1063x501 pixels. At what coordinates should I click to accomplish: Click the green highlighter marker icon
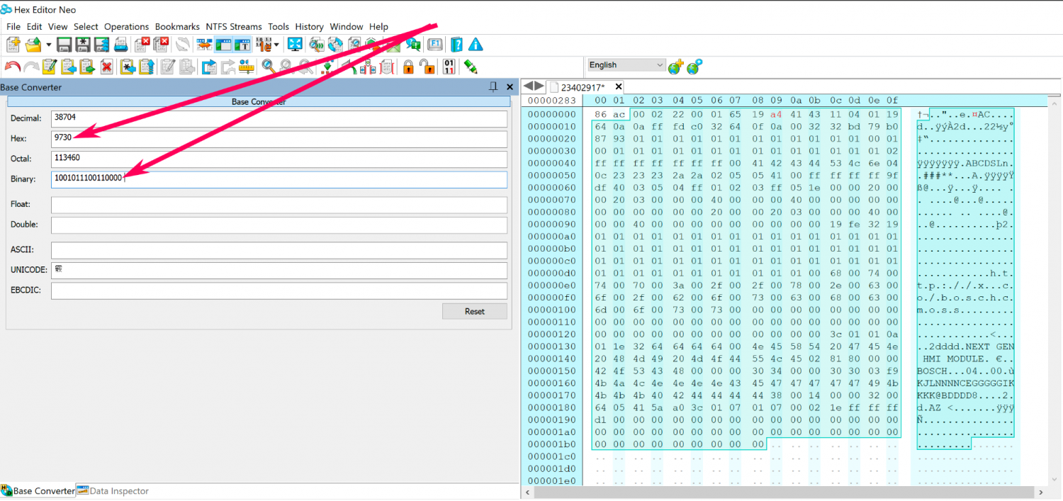click(471, 67)
